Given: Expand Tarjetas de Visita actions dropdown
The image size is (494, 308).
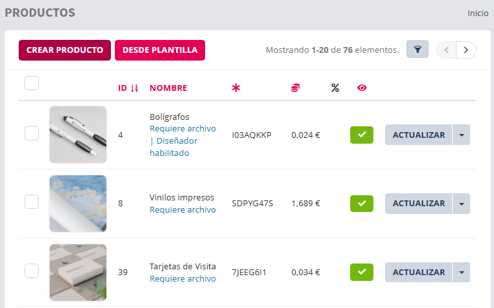Looking at the screenshot, I should pos(461,273).
